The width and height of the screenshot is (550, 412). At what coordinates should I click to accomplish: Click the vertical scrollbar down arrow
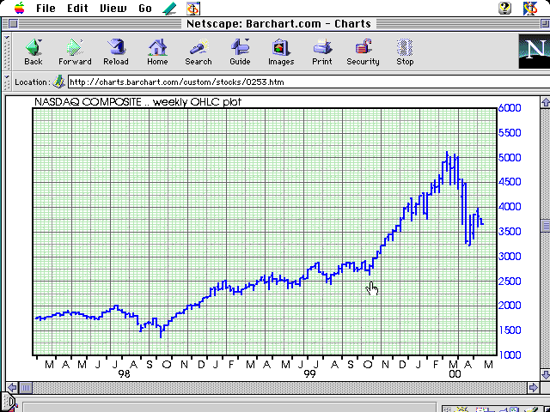pyautogui.click(x=546, y=374)
